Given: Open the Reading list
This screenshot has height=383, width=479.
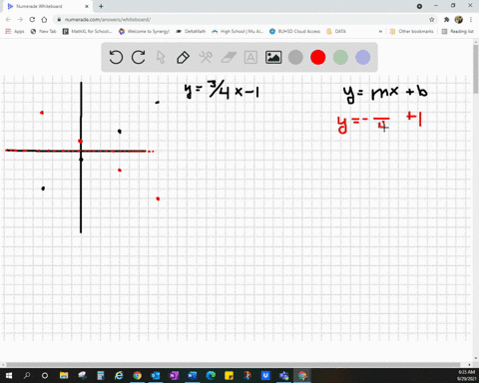Looking at the screenshot, I should 458,31.
